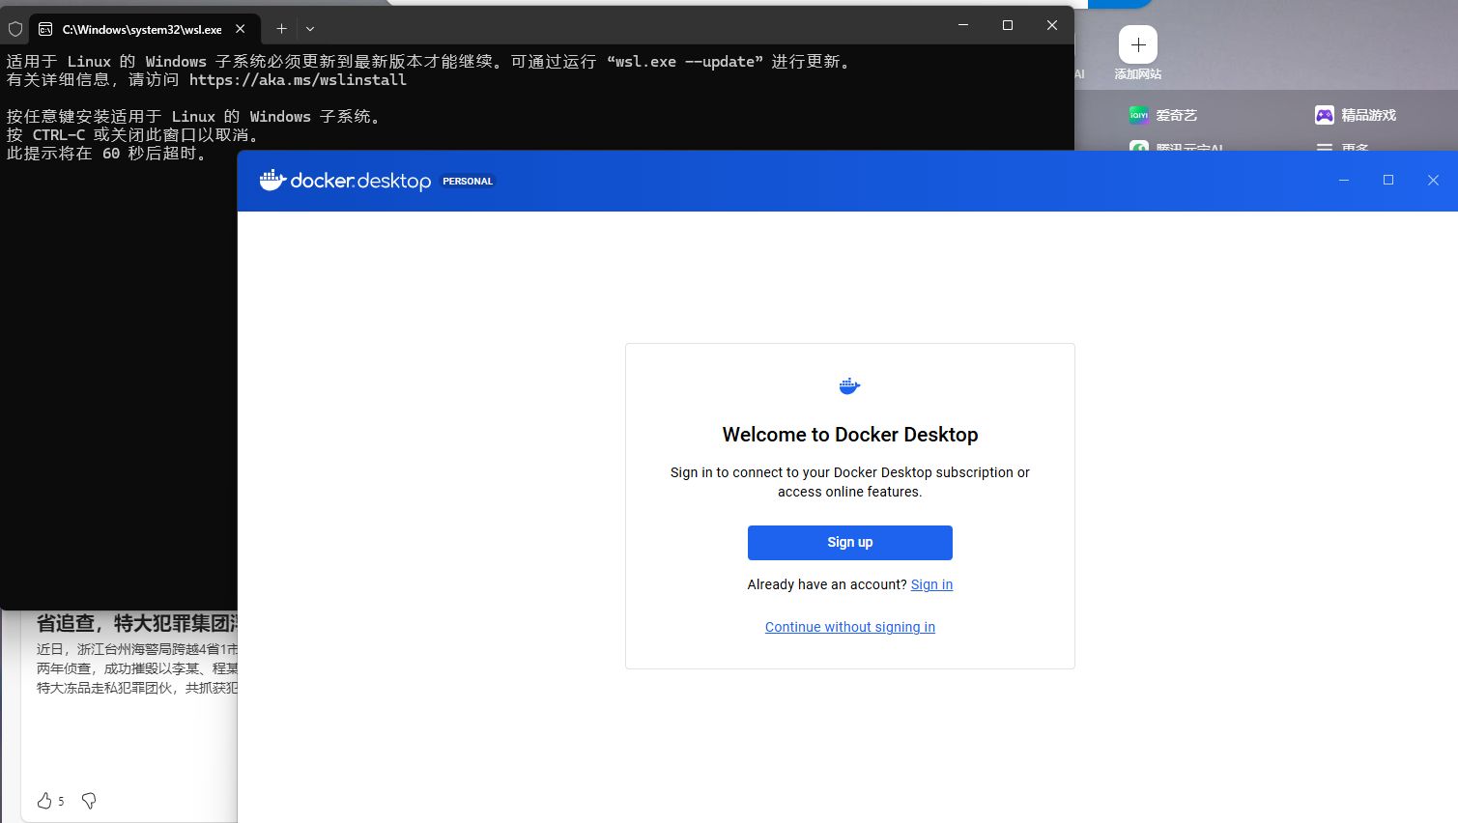
Task: Open a new terminal tab with plus
Action: click(x=281, y=29)
